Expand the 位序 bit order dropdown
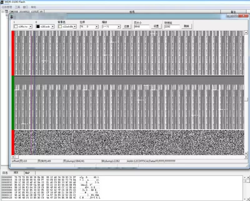This screenshot has width=250, height=201. pyautogui.click(x=97, y=27)
